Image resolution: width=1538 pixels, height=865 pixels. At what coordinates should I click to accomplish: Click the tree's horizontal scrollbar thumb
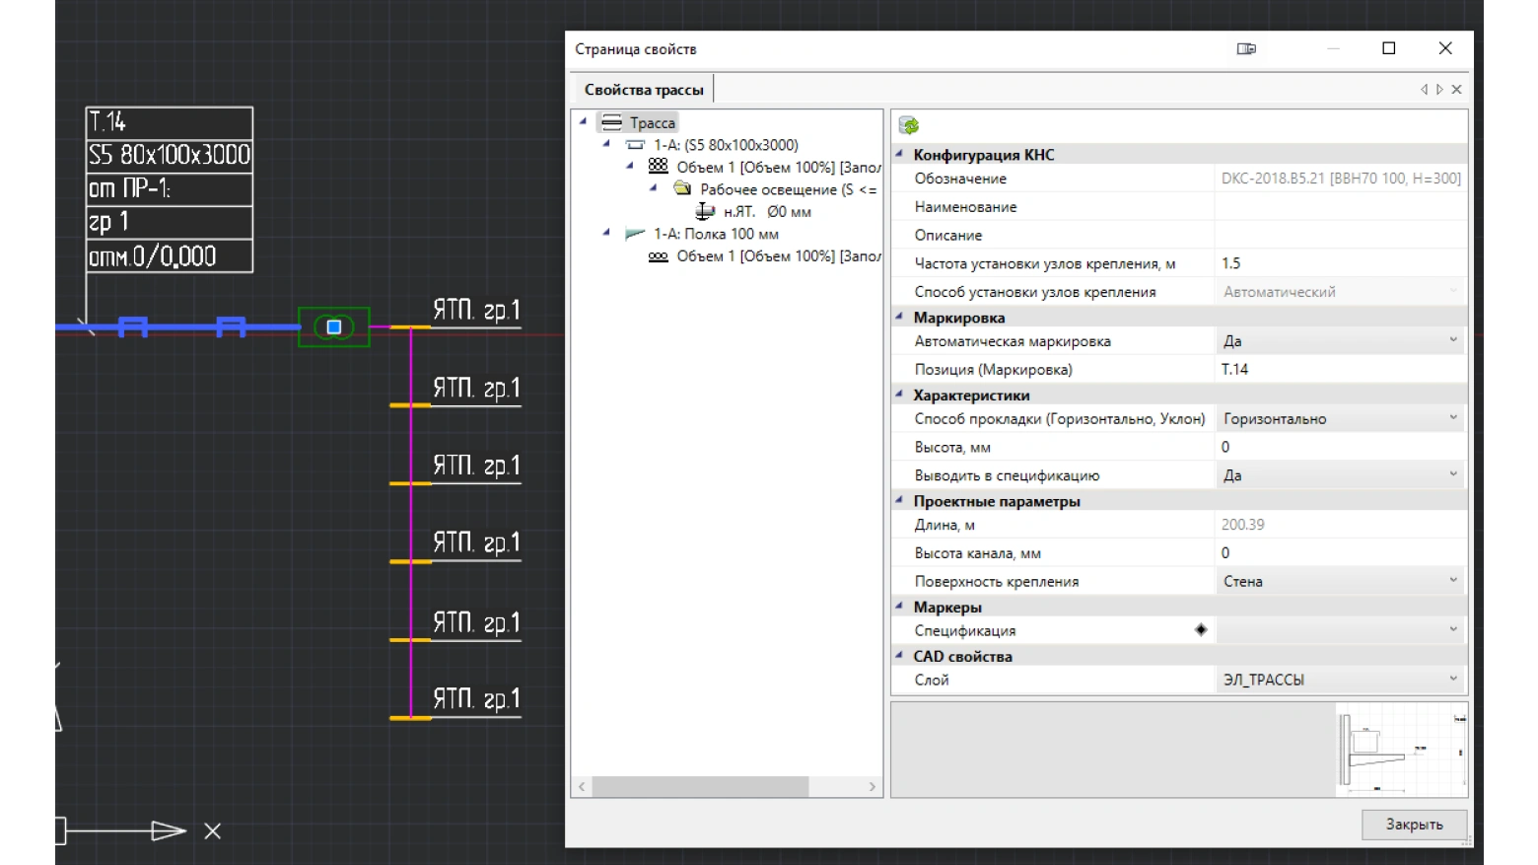pyautogui.click(x=700, y=786)
